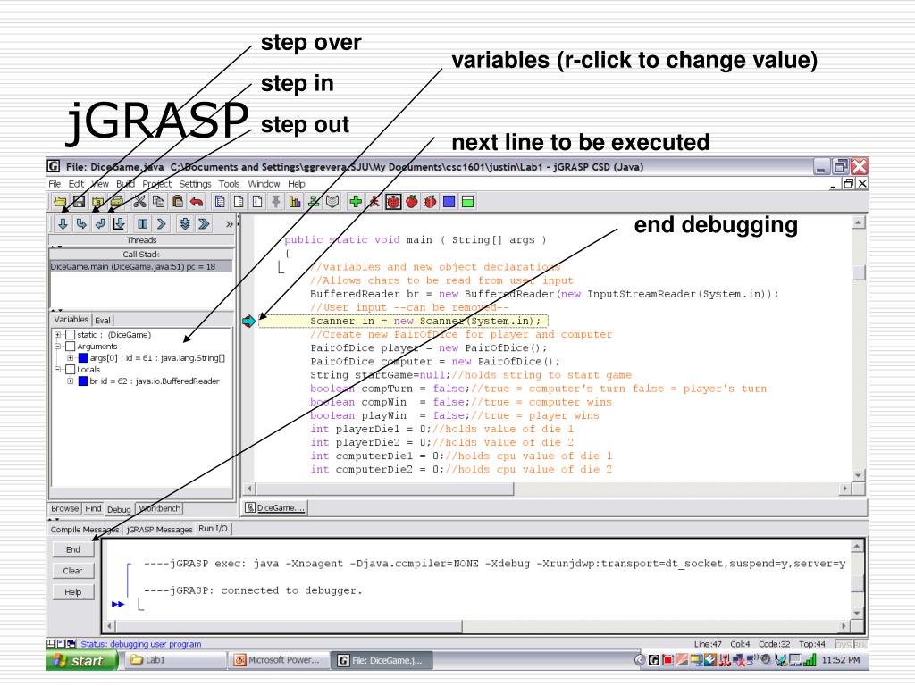Switch to the jGRASP Messages tab
915x686 pixels.
(159, 530)
